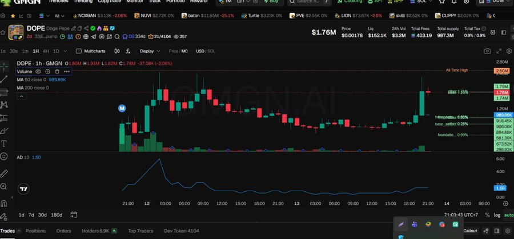Take a chart snapshot with the camera icon
The width and height of the screenshot is (514, 239).
[x=488, y=51]
